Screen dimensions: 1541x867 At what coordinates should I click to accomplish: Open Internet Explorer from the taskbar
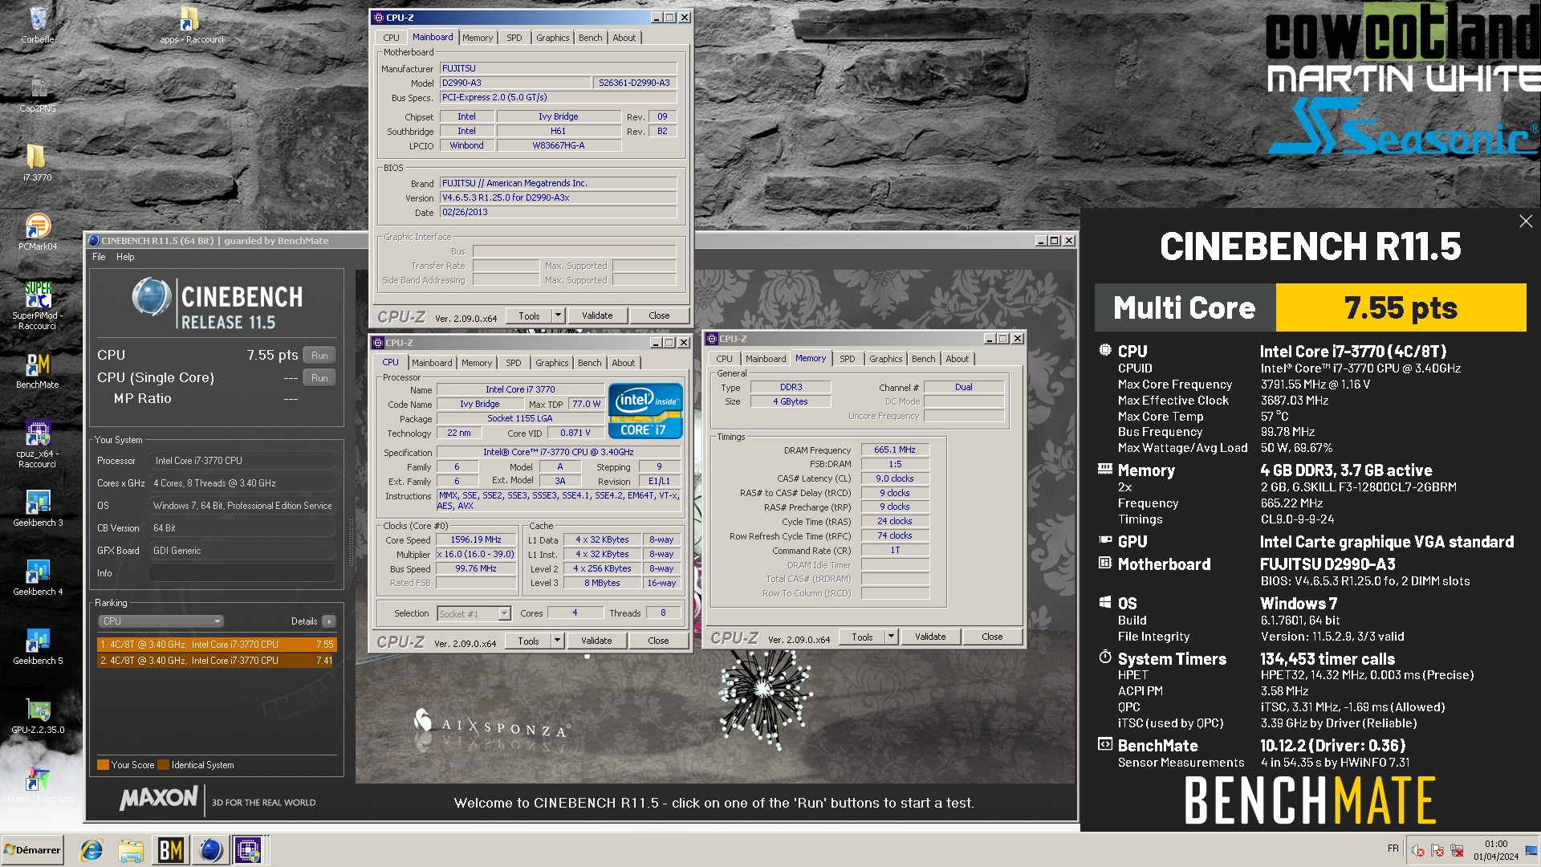[91, 850]
